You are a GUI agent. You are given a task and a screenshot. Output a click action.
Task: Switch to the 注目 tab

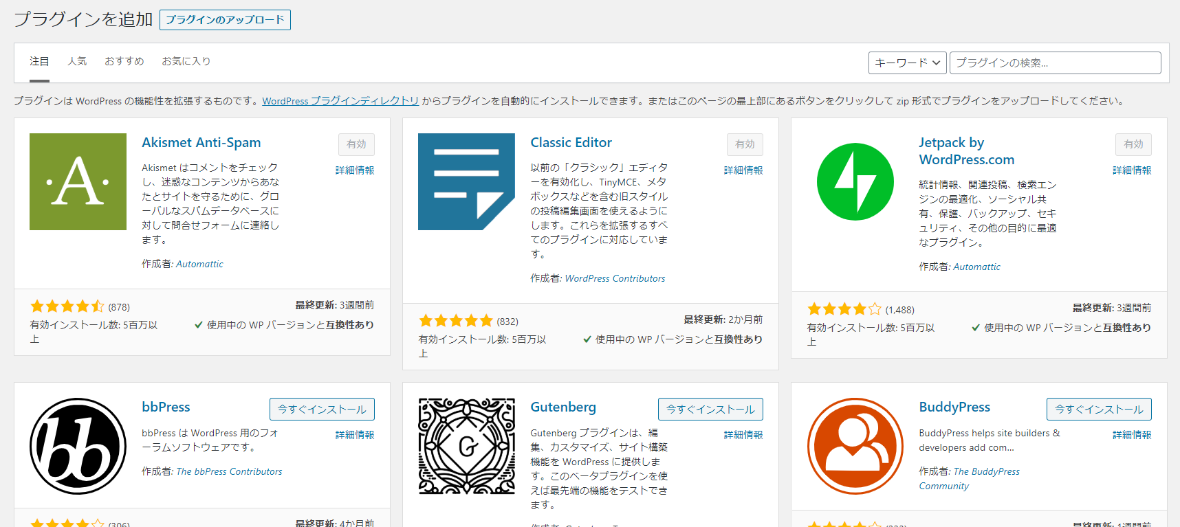click(39, 61)
